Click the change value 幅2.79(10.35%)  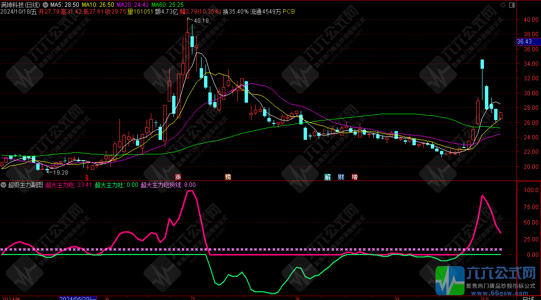[x=200, y=12]
